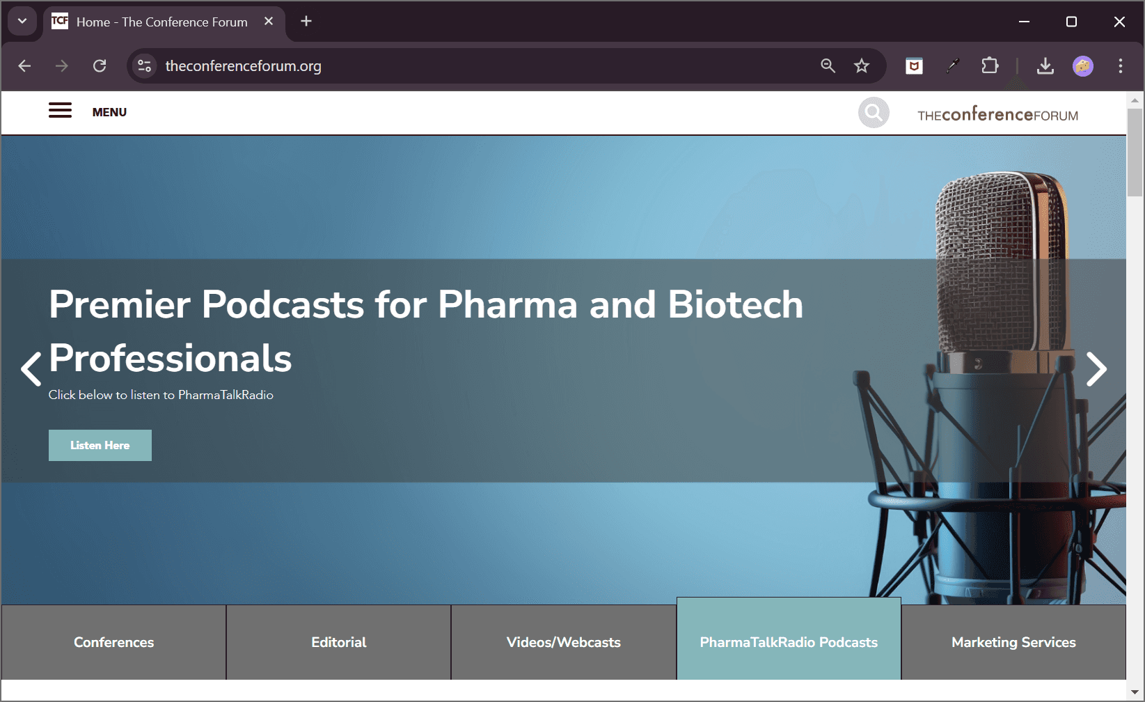Open the Chrome profile avatar
This screenshot has height=702, width=1145.
tap(1083, 66)
